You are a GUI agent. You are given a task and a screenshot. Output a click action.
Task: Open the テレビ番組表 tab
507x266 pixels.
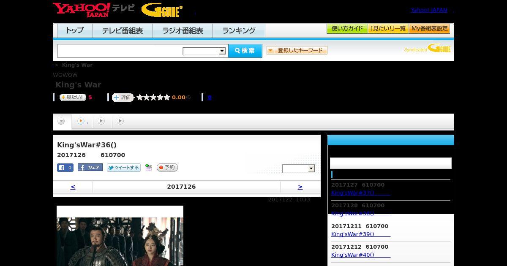pos(123,30)
